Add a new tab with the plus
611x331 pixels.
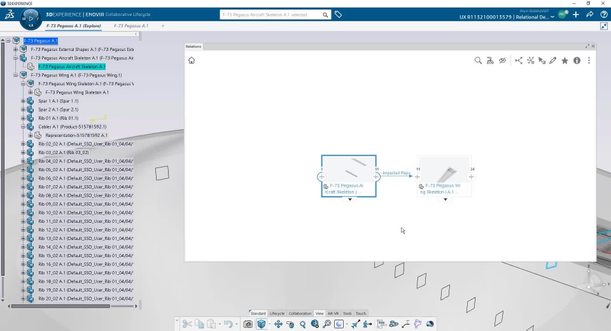(163, 25)
